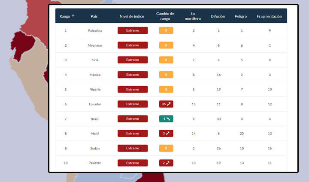The image size is (309, 182).
Task: Click Pakistán's 2 upward rank change badge
Action: [x=166, y=163]
